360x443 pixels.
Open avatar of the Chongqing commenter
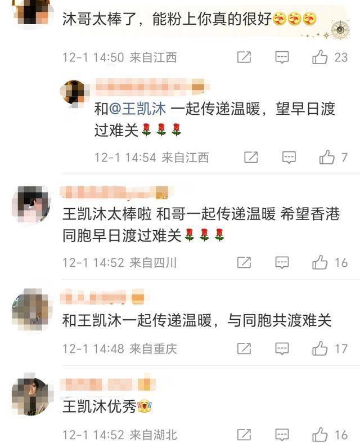click(x=31, y=309)
